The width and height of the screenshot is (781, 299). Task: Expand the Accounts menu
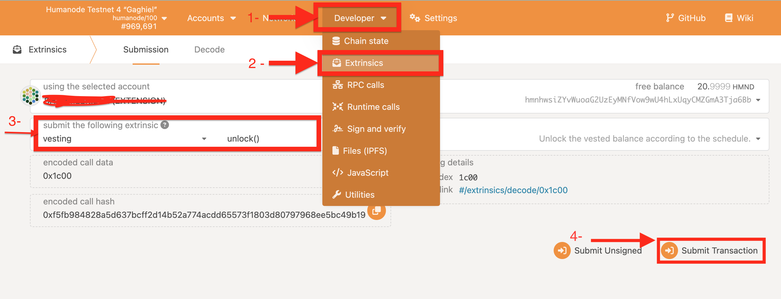(211, 18)
